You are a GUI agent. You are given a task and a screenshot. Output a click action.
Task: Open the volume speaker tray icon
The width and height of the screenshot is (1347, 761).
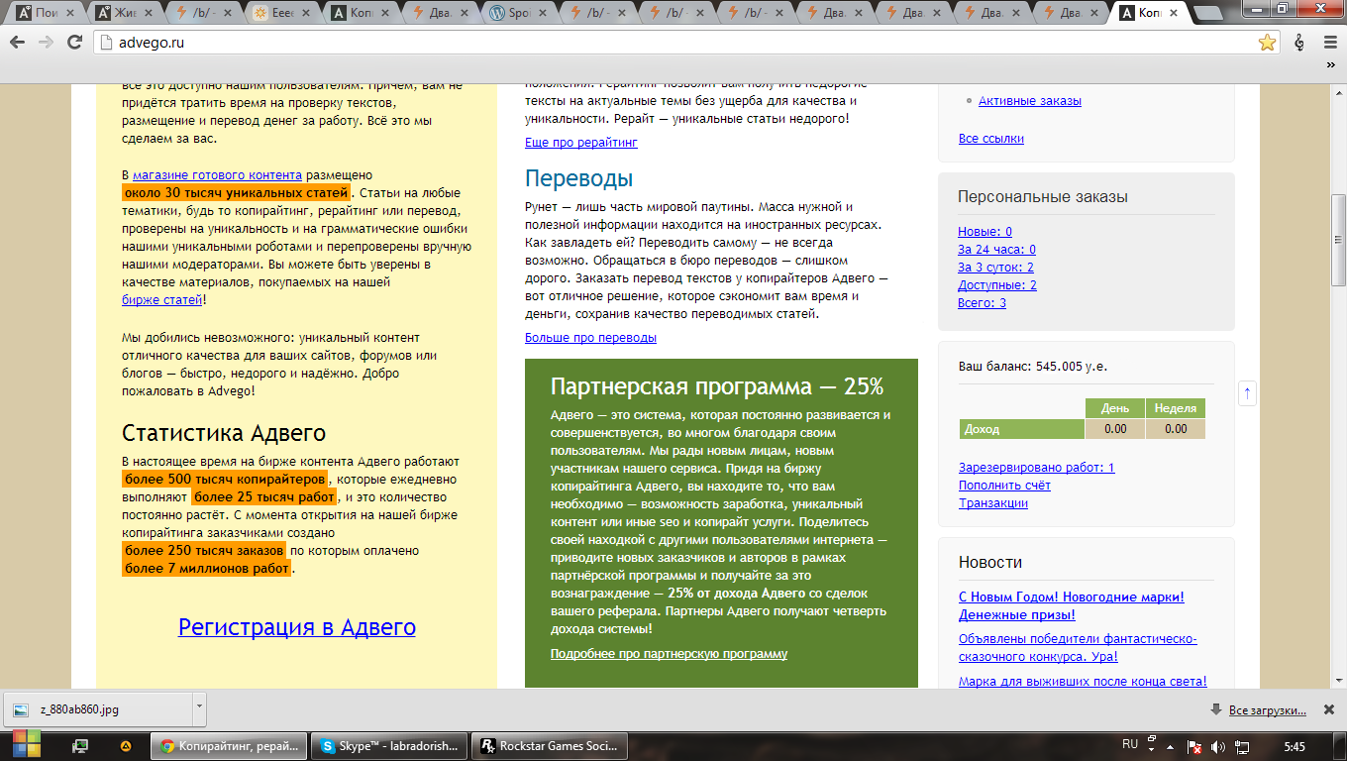1218,745
